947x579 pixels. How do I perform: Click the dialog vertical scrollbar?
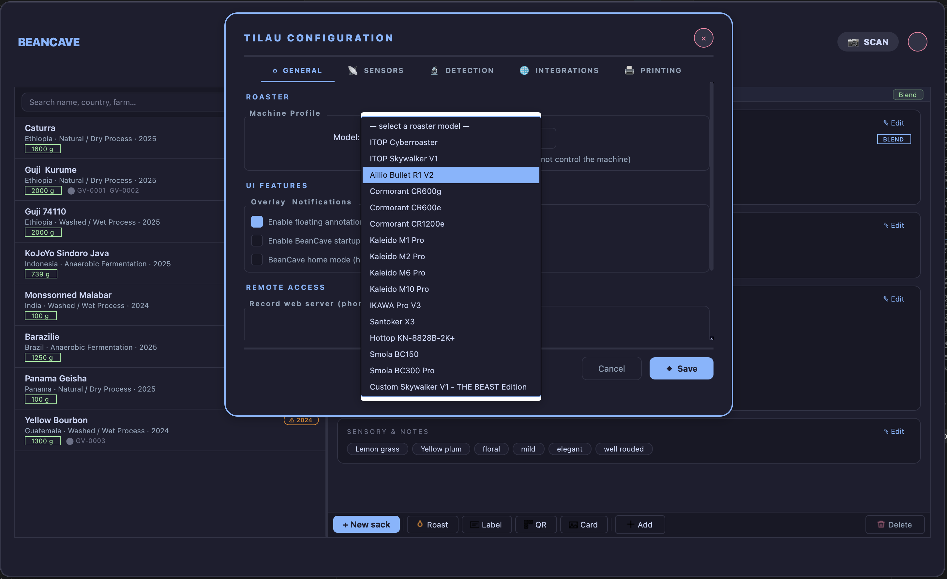712,177
